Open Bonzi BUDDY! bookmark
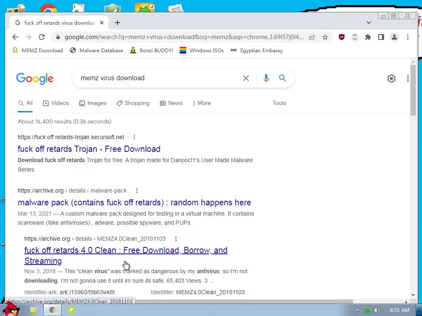 (x=152, y=51)
